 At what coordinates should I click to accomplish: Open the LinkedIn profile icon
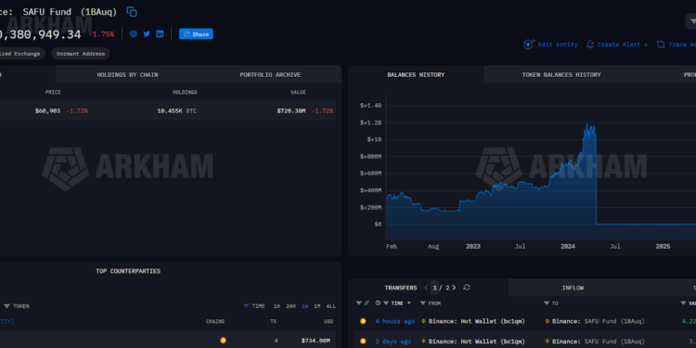[x=160, y=33]
